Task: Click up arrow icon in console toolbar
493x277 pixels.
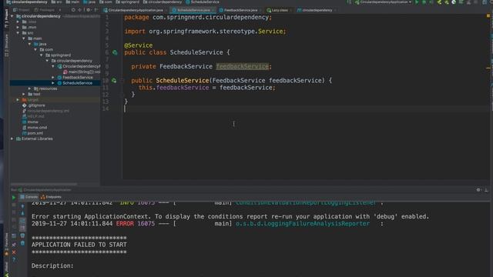Action: [x=22, y=206]
